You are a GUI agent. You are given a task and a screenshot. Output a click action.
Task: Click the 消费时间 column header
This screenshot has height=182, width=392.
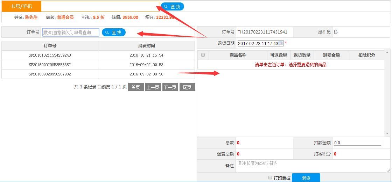146,46
